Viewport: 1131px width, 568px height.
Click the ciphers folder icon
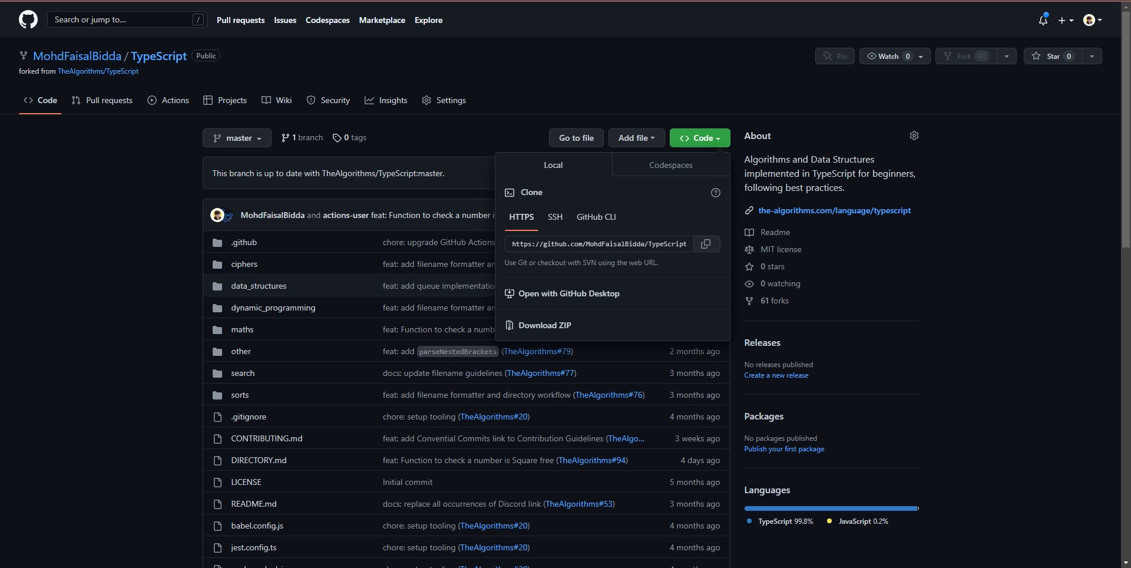(x=217, y=265)
